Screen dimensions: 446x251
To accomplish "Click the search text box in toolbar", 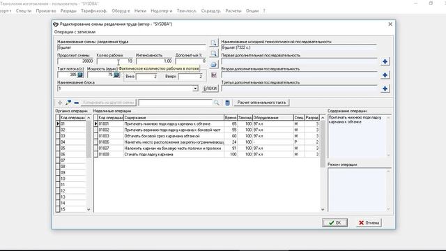I will (176, 102).
